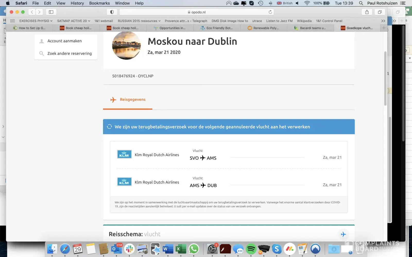This screenshot has height=257, width=412.
Task: Click Zoek andere reservering link
Action: 70,53
